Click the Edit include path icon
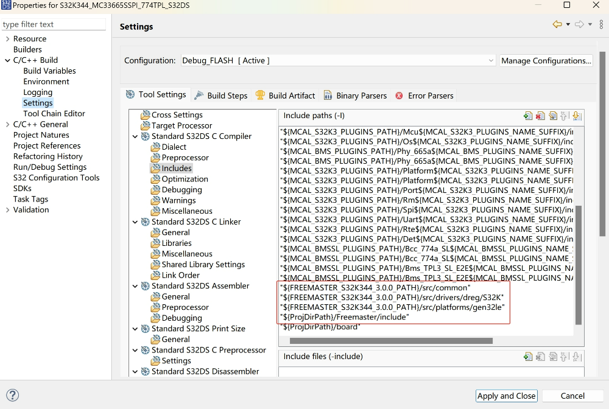 pos(552,116)
